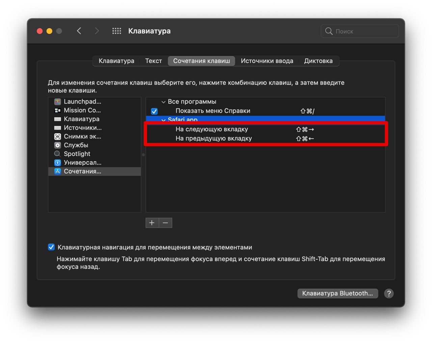Viewport: 432px width, 343px height.
Task: Open Клавиатура Bluetooth settings button
Action: coord(337,293)
